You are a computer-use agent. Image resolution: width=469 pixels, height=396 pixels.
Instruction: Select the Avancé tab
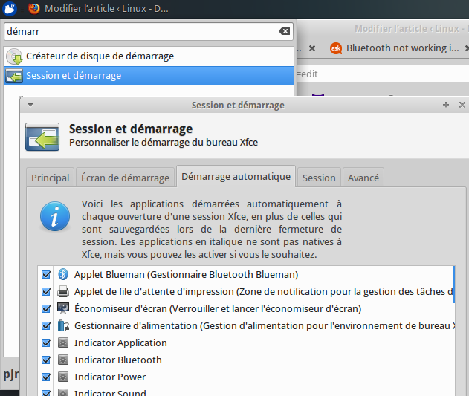(363, 178)
